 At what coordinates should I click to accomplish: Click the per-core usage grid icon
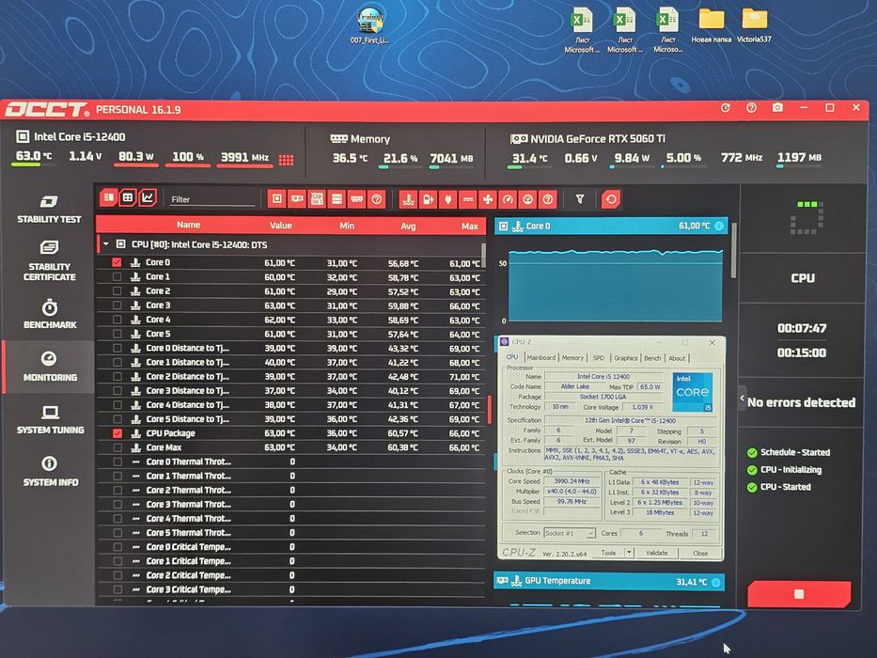pyautogui.click(x=287, y=160)
